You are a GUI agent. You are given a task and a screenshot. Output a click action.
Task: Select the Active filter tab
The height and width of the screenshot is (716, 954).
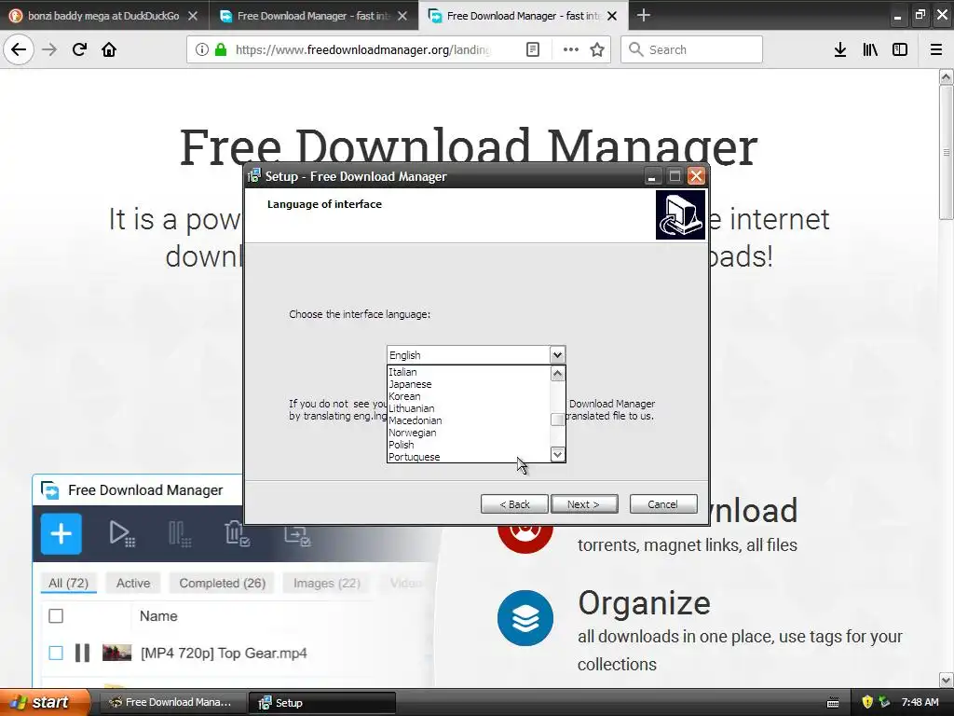click(133, 584)
